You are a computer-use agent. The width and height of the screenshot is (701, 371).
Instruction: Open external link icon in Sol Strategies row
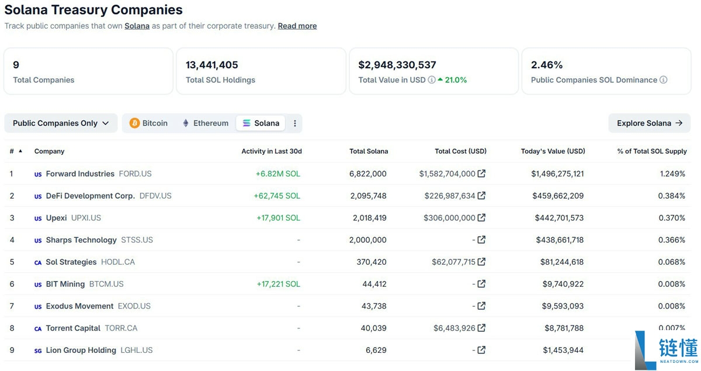click(x=481, y=262)
